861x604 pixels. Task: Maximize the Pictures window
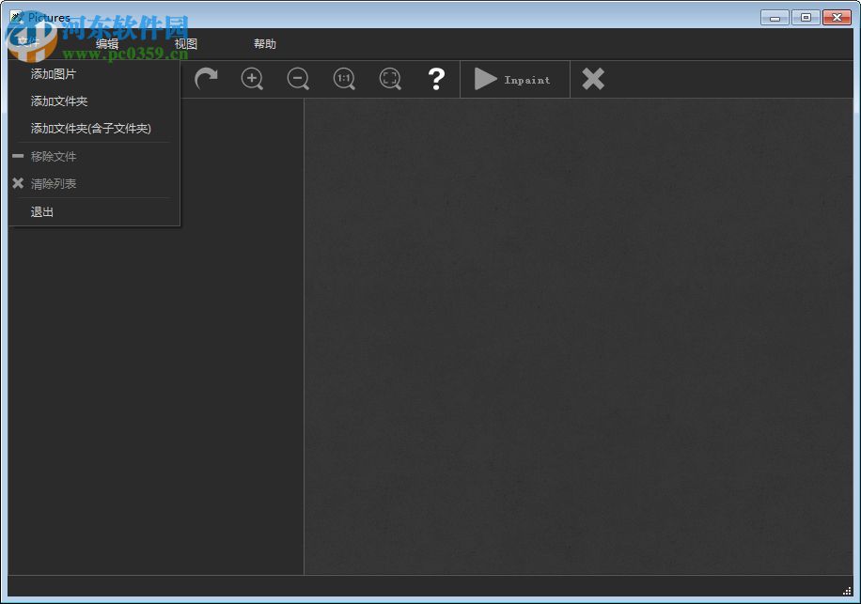click(806, 18)
